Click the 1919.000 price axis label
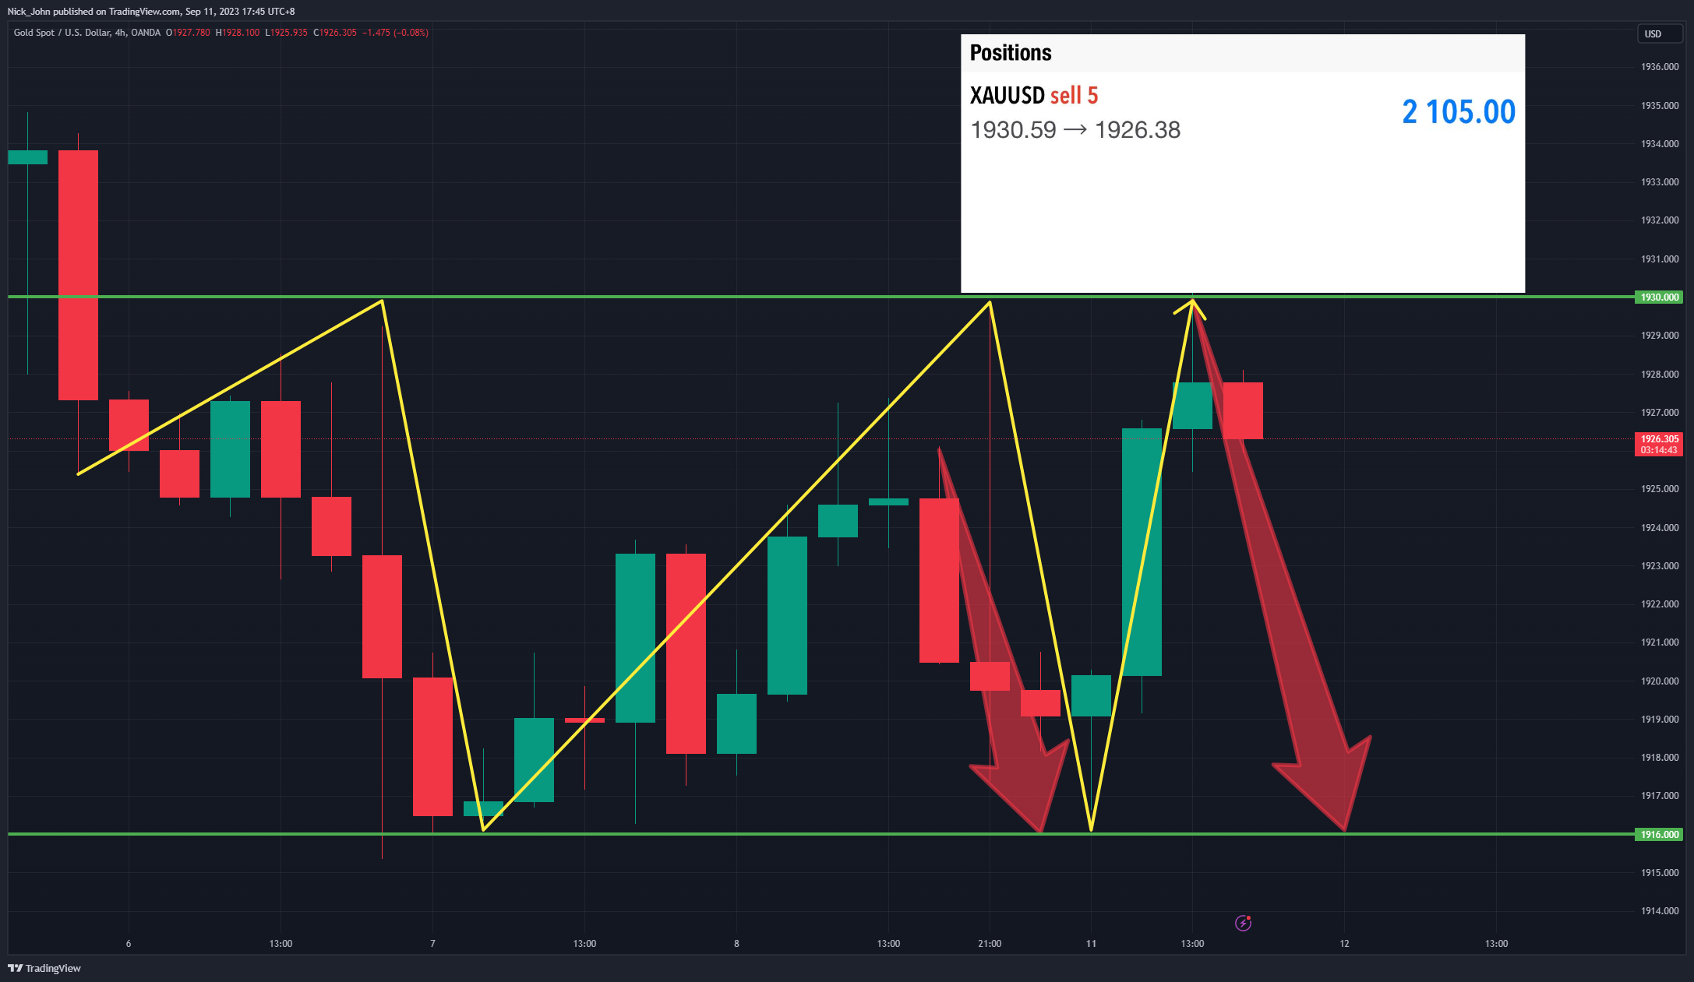This screenshot has width=1694, height=982. pyautogui.click(x=1660, y=719)
